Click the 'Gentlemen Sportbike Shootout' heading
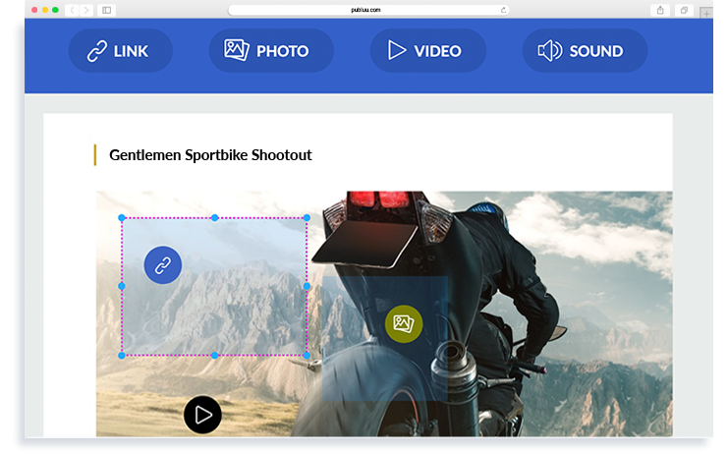The image size is (728, 454). point(210,155)
